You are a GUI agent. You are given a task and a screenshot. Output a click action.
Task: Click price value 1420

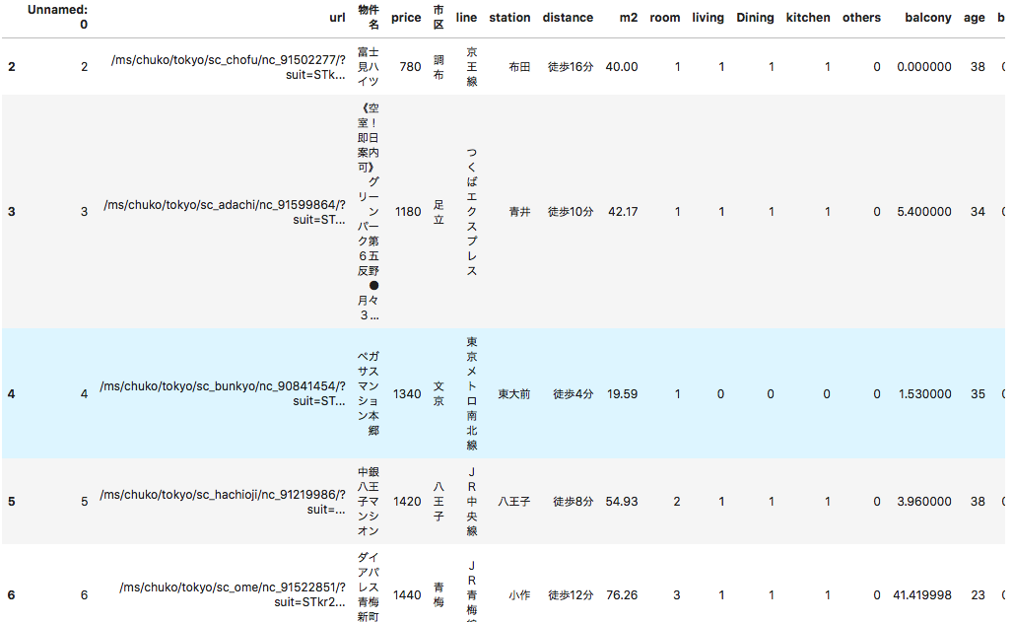point(407,501)
